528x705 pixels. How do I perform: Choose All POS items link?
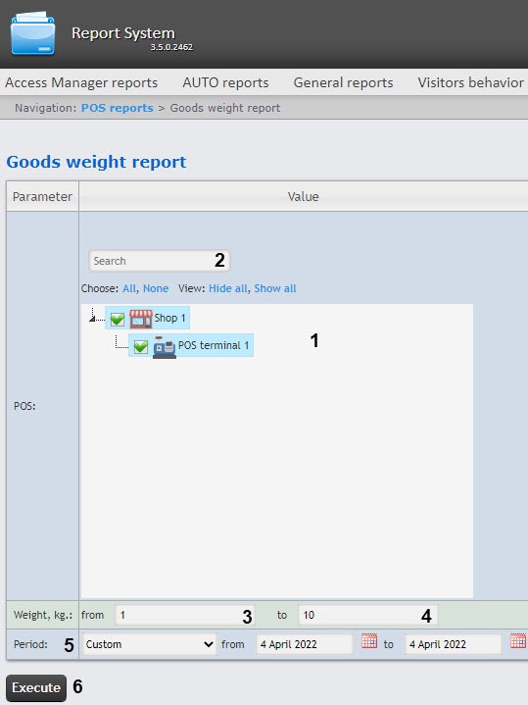coord(129,288)
